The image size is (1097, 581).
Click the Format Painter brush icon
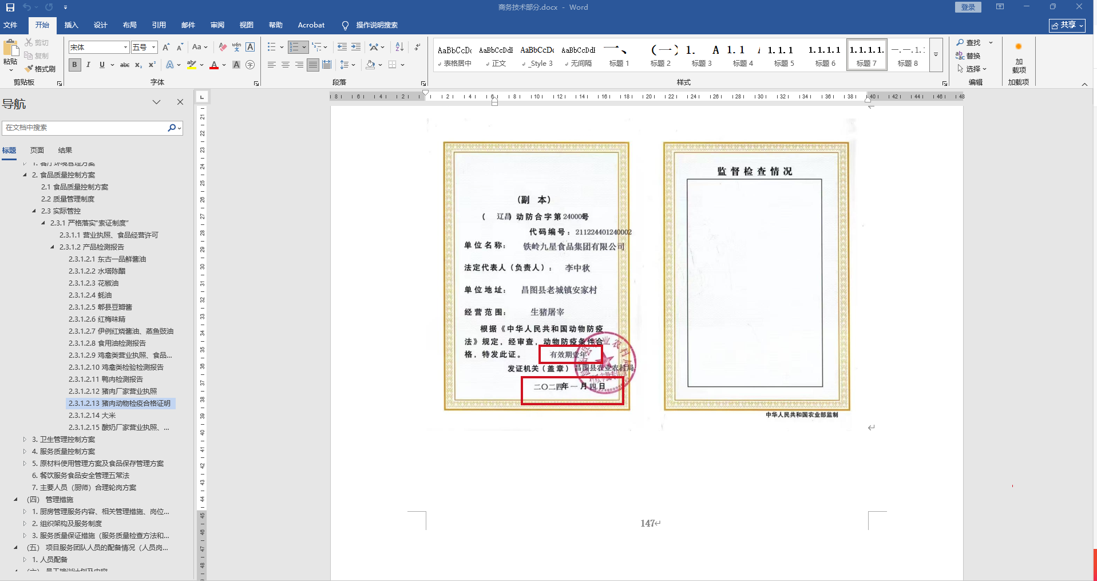coord(29,69)
